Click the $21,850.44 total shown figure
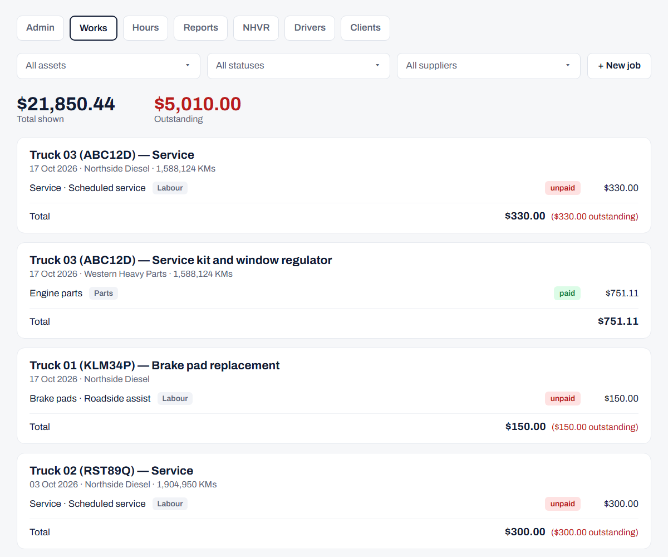Image resolution: width=668 pixels, height=557 pixels. (x=66, y=104)
